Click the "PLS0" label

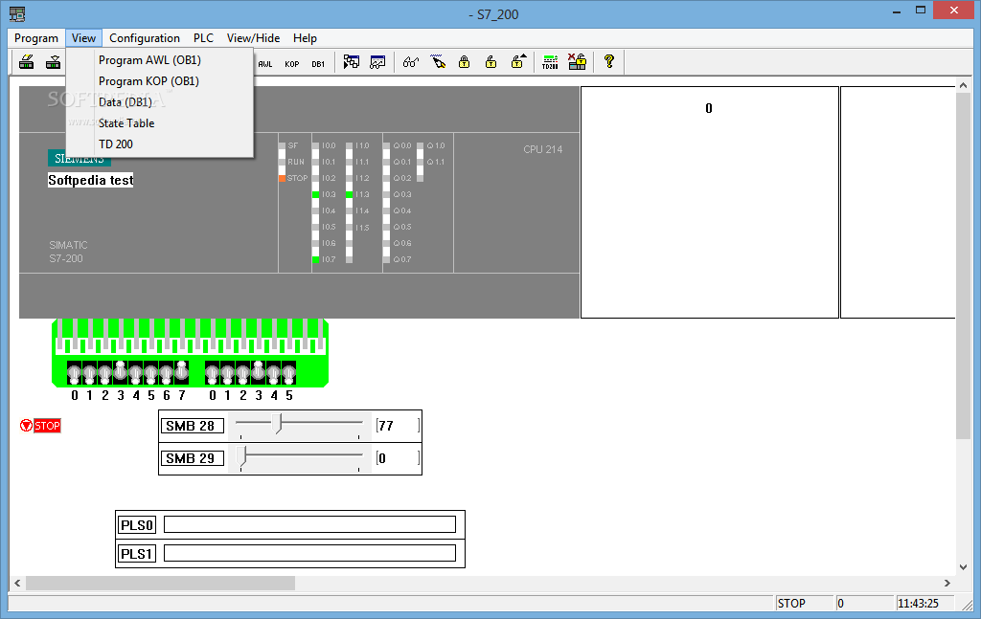137,525
